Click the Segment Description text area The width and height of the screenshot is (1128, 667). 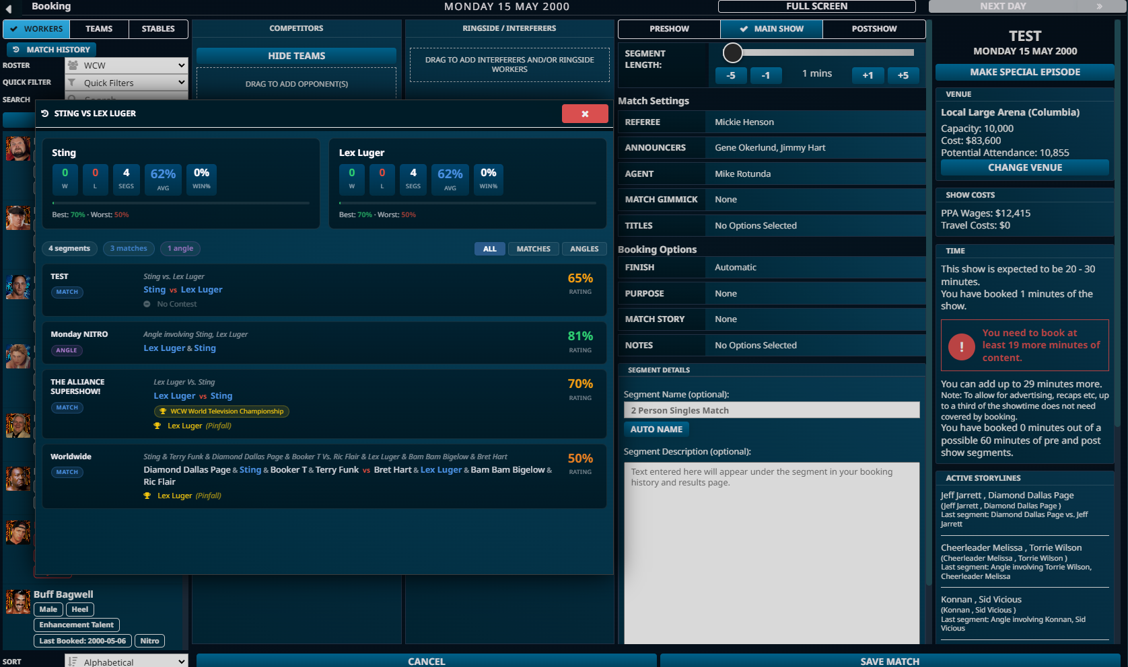click(771, 553)
